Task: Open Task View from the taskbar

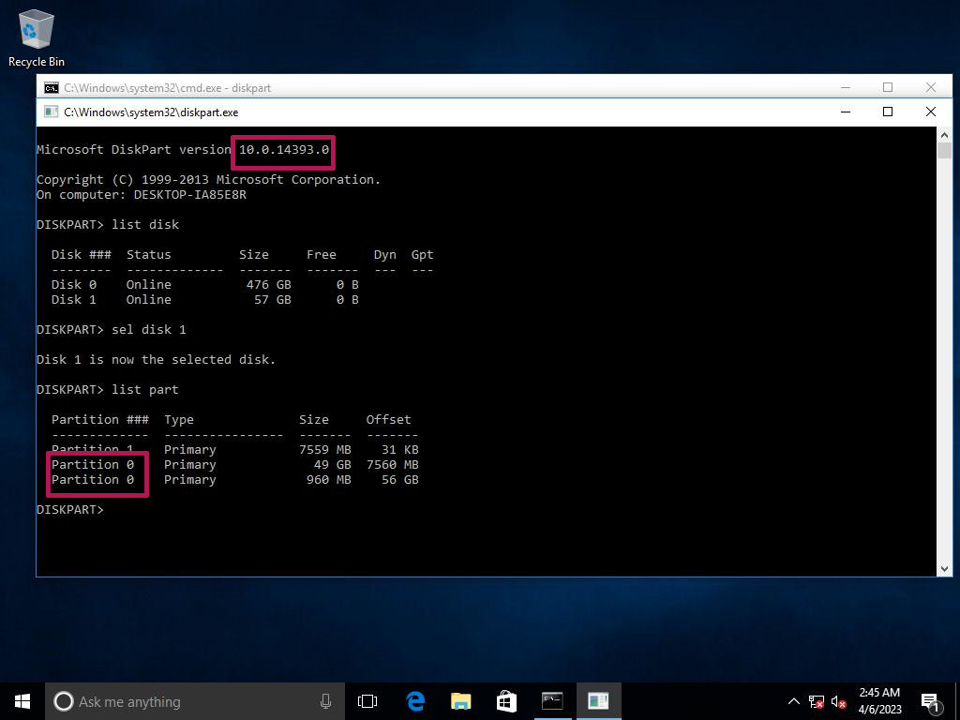Action: 367,701
